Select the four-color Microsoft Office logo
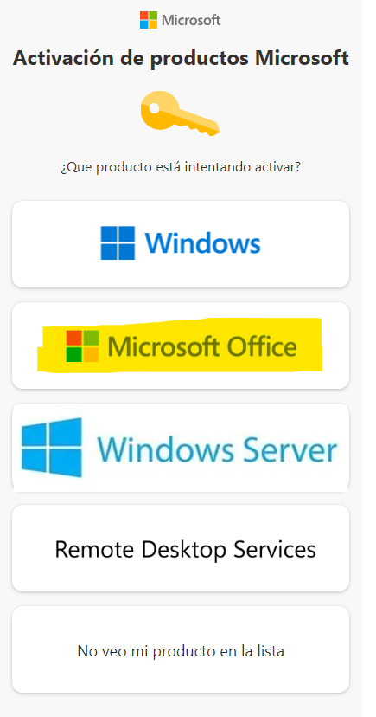 (82, 346)
